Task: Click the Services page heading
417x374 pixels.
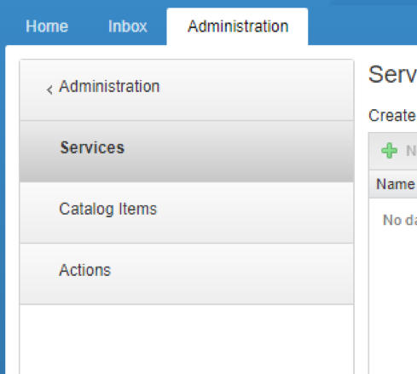Action: [392, 75]
